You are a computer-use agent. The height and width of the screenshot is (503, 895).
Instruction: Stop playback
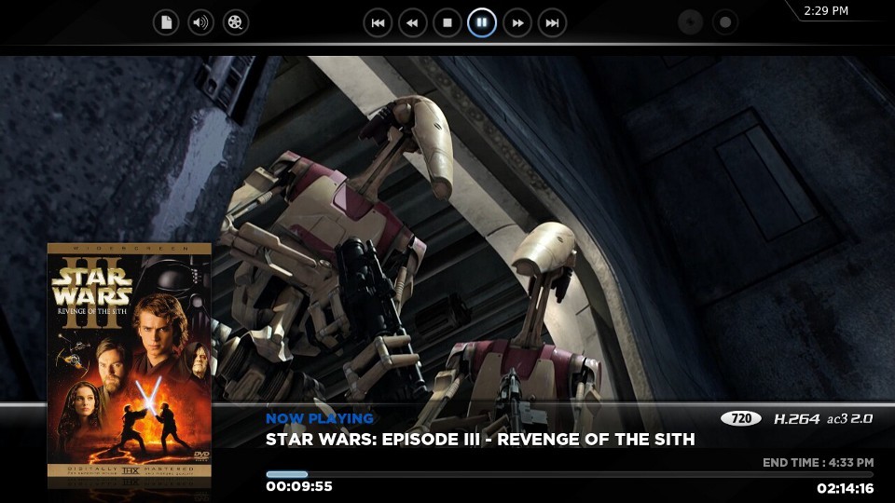click(x=447, y=23)
